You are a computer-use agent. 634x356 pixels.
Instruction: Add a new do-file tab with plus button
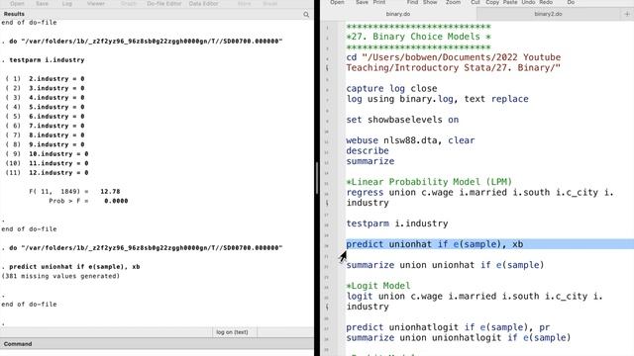627,14
